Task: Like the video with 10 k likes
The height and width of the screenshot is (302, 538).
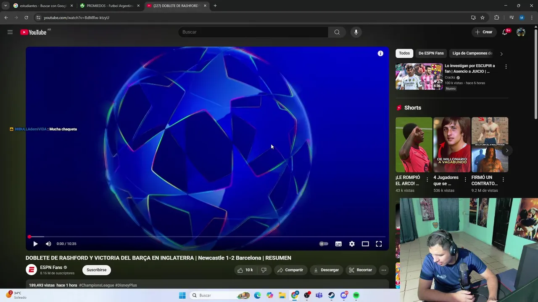Action: coord(245,270)
